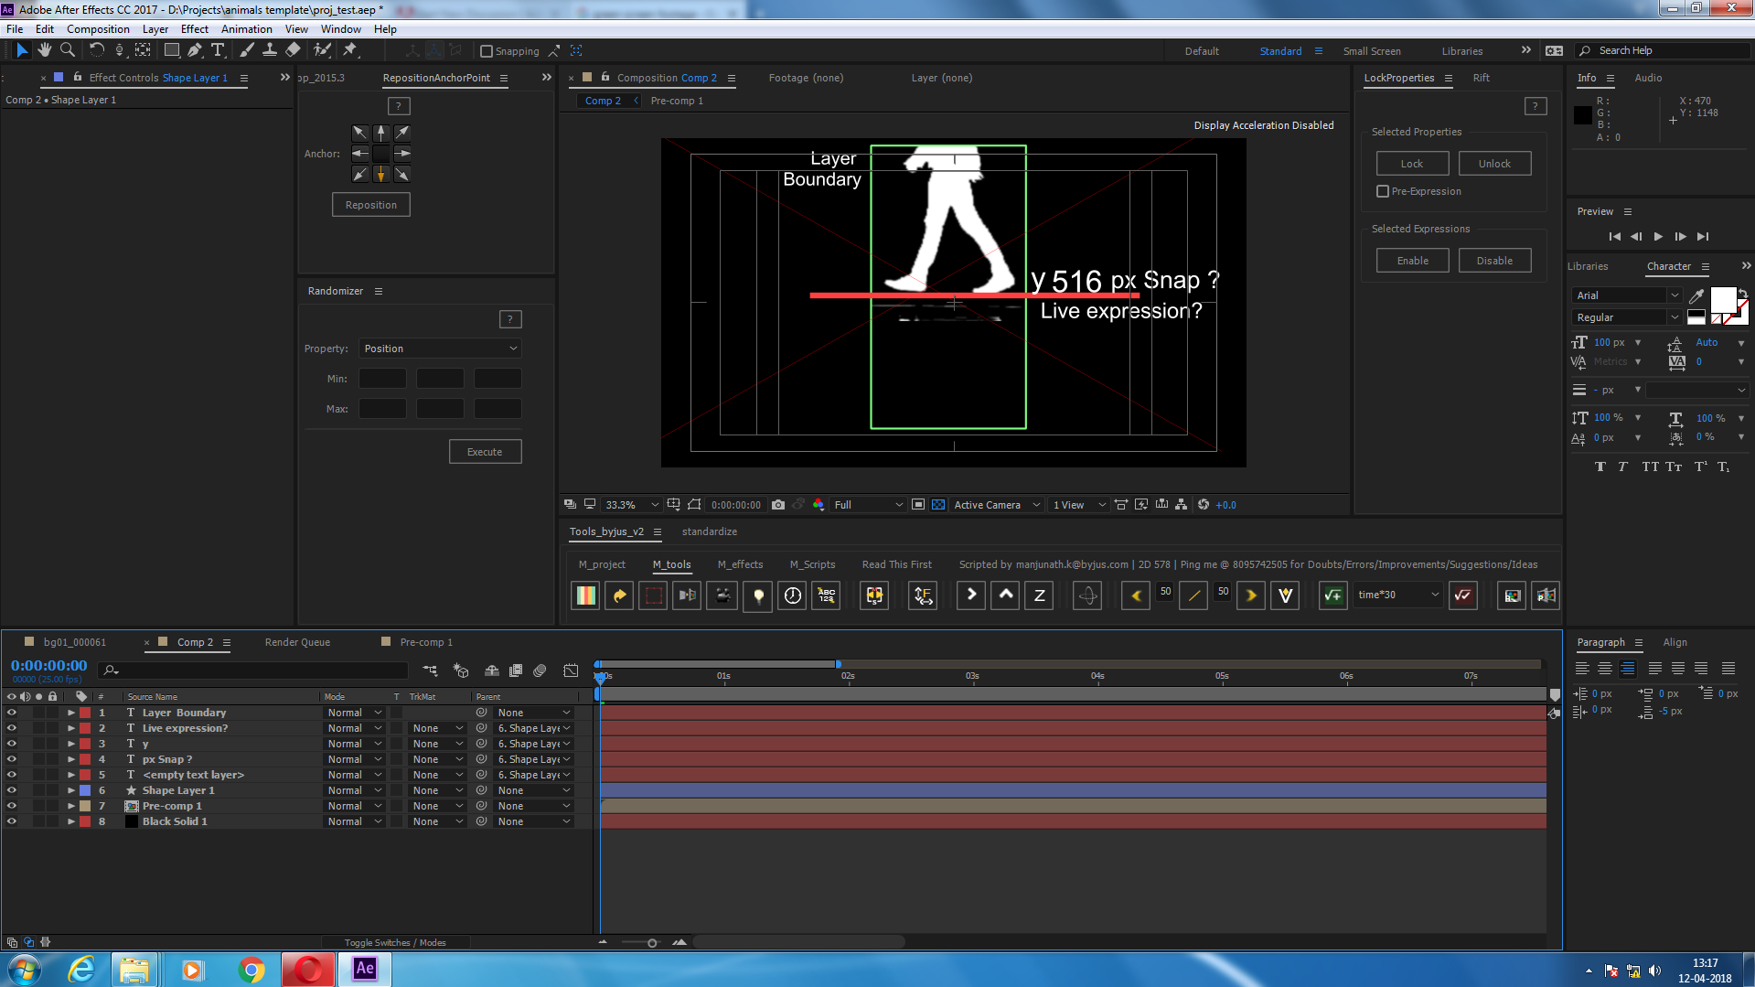1755x987 pixels.
Task: Open the Regular font style dropdown
Action: coord(1627,317)
